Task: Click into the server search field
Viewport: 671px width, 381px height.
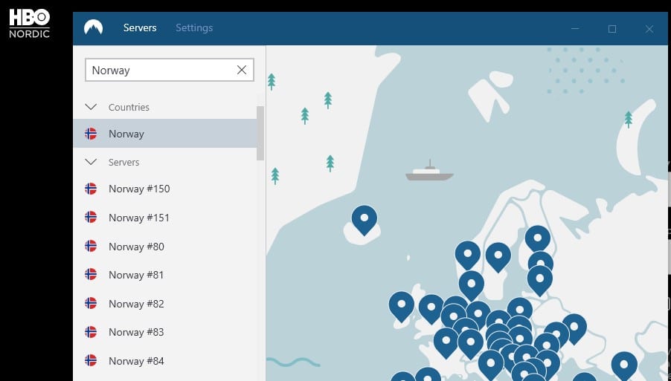Action: [x=170, y=70]
